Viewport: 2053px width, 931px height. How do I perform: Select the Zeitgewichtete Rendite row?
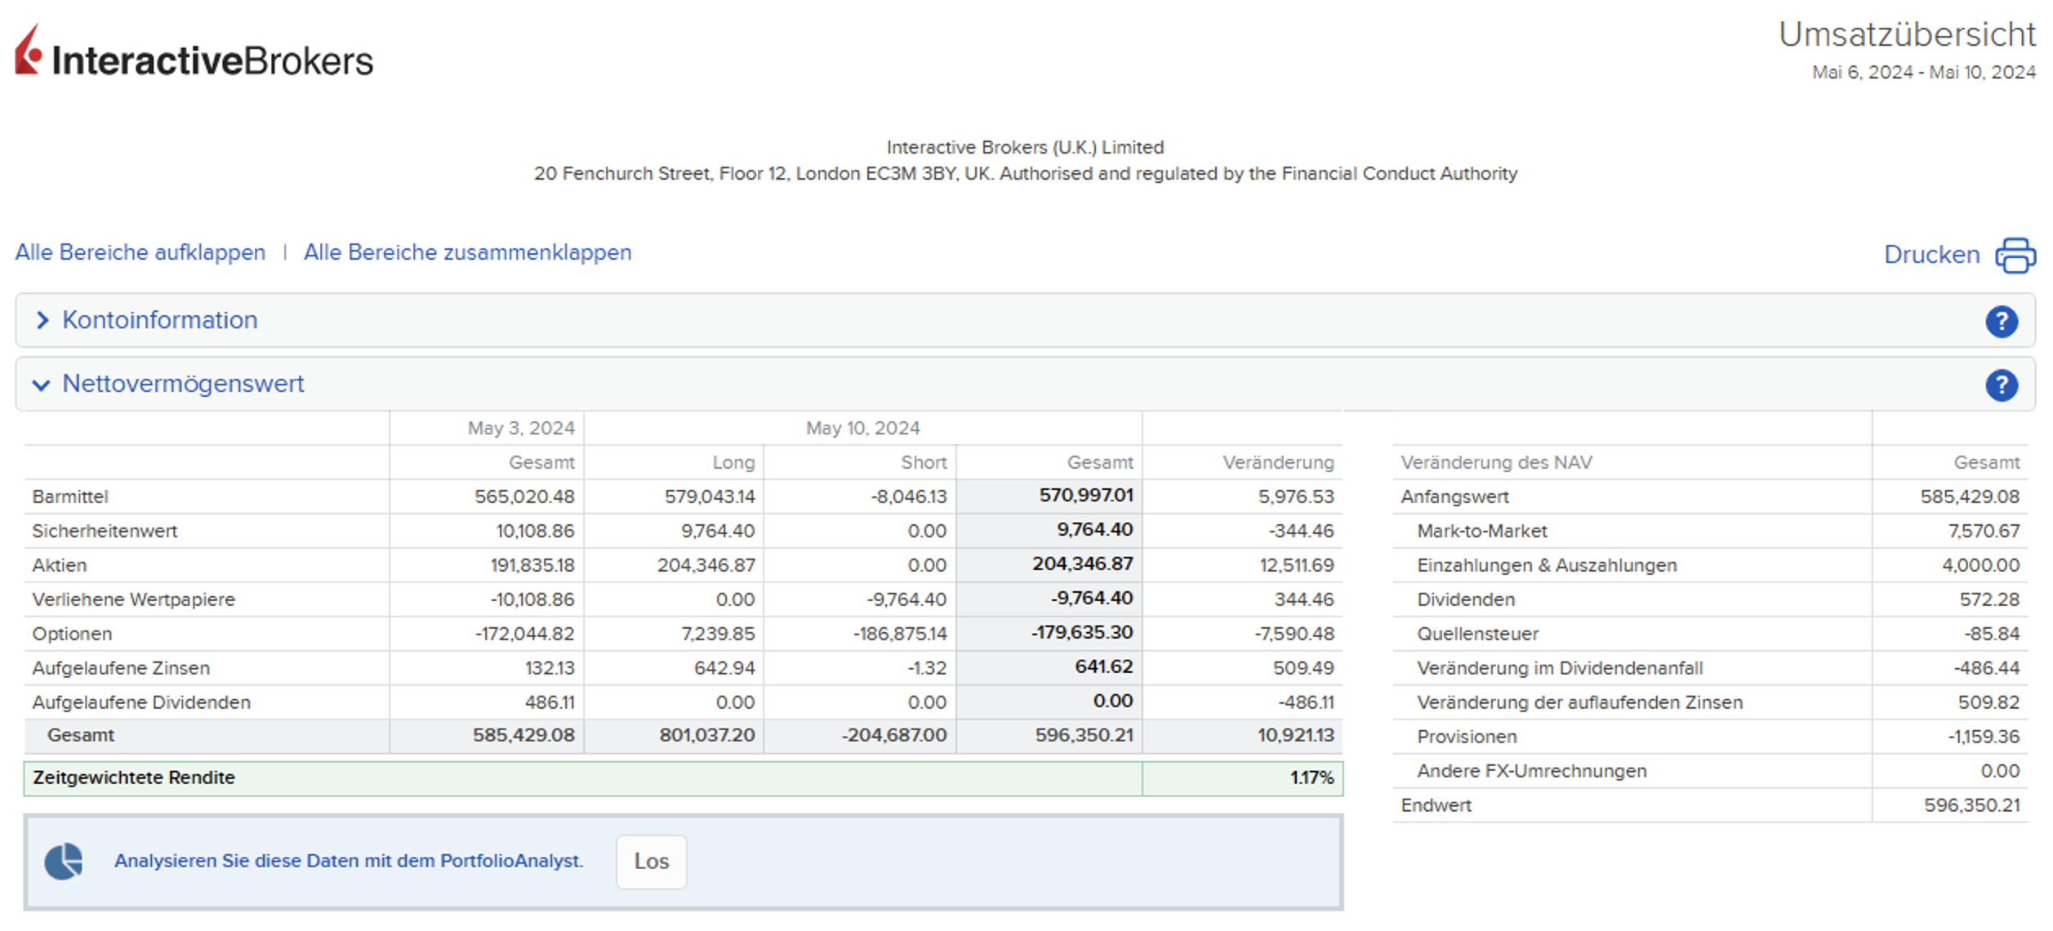[134, 777]
